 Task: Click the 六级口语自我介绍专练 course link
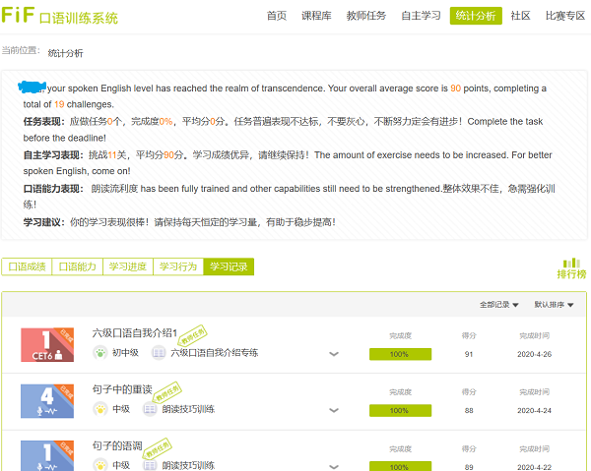click(215, 353)
